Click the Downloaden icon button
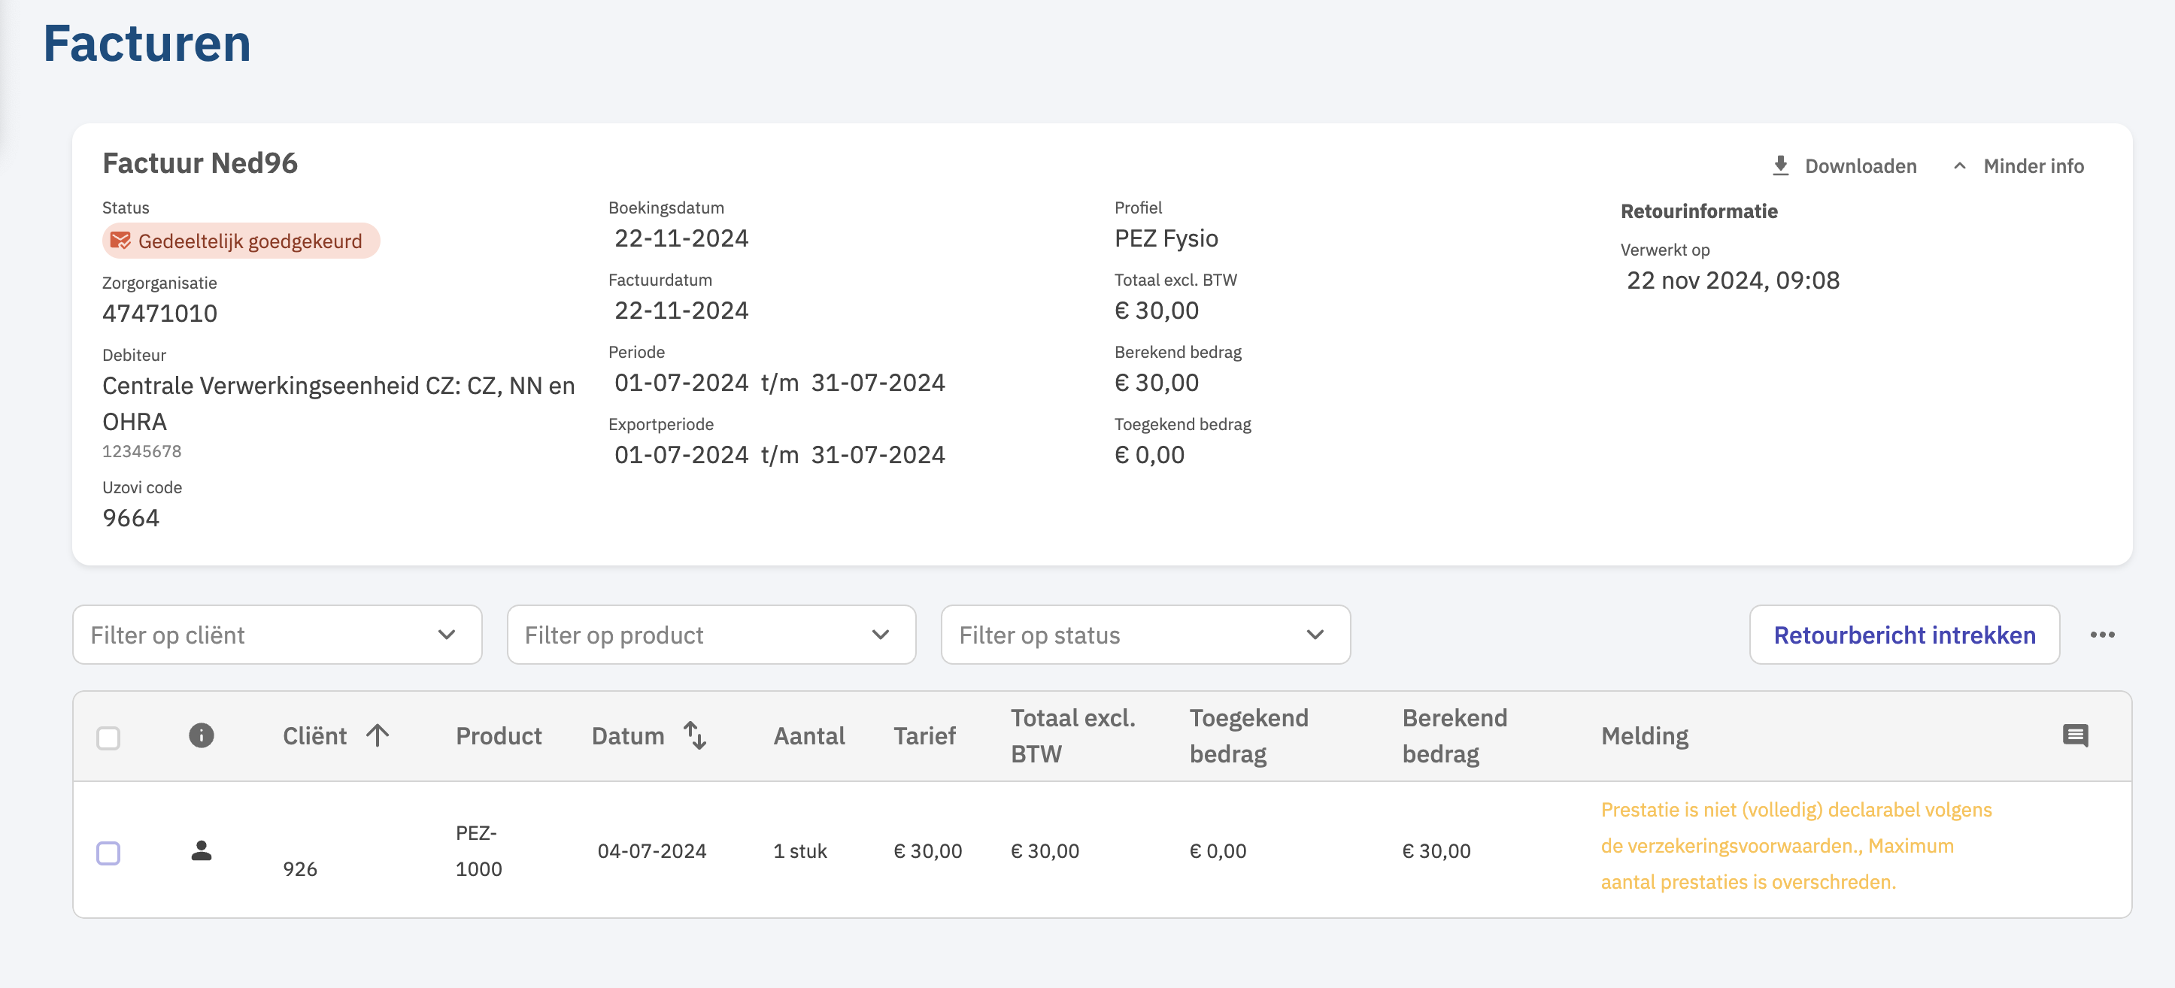The width and height of the screenshot is (2175, 988). tap(1780, 165)
